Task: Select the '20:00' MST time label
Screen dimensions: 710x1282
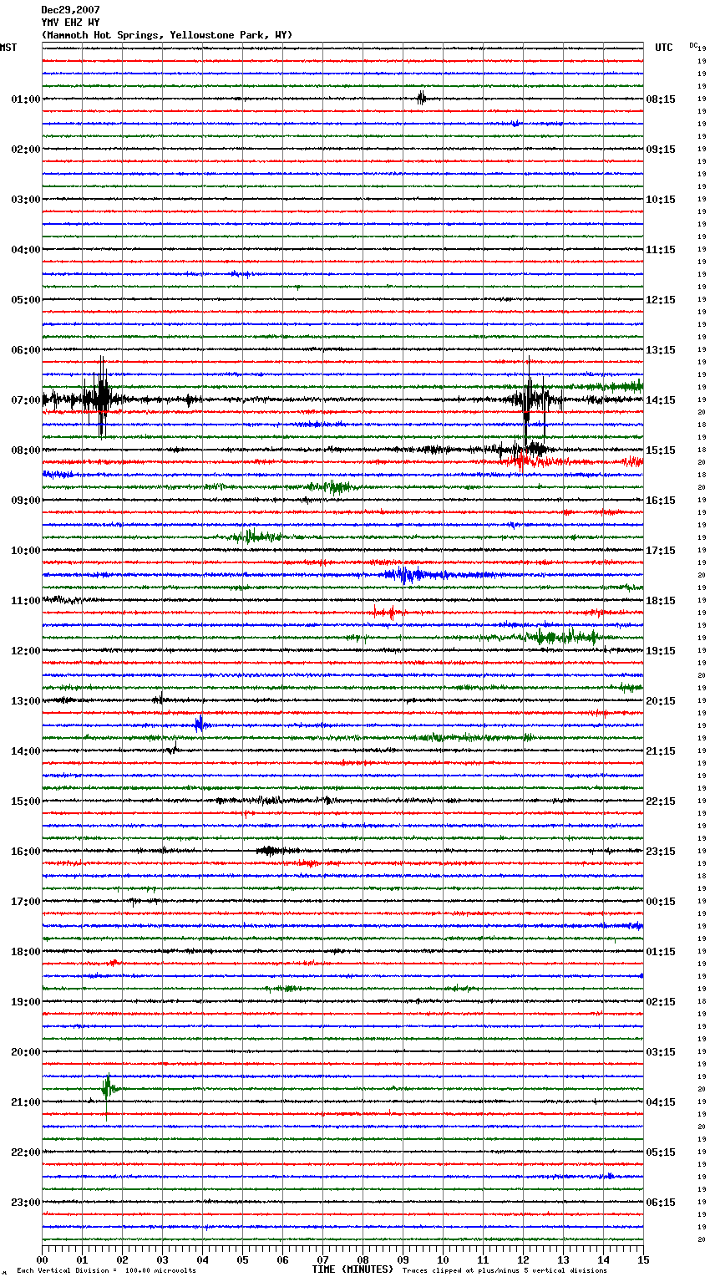Action: coord(26,1052)
